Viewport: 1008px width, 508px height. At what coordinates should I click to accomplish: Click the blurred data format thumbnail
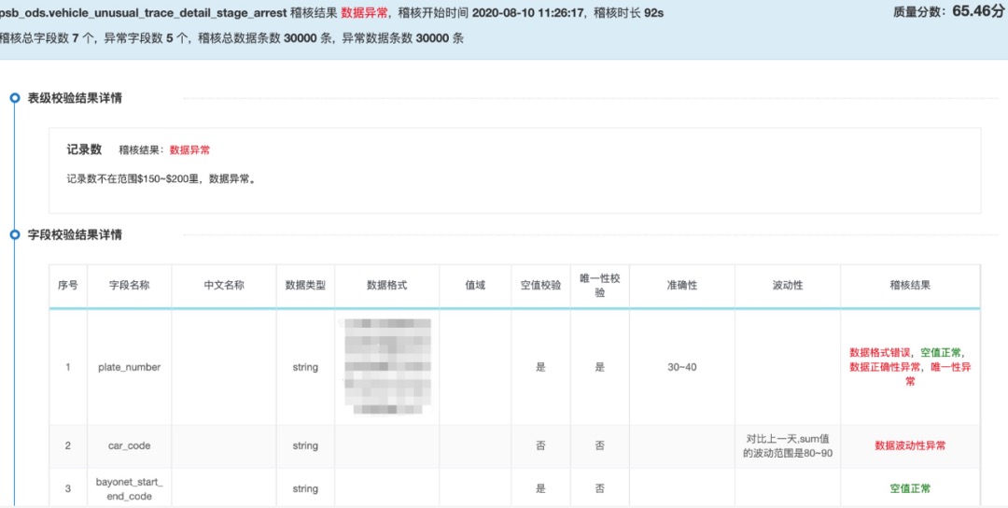pos(387,367)
